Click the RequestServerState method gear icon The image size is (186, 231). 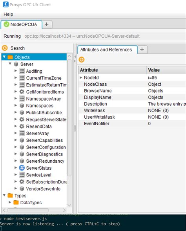click(22, 119)
